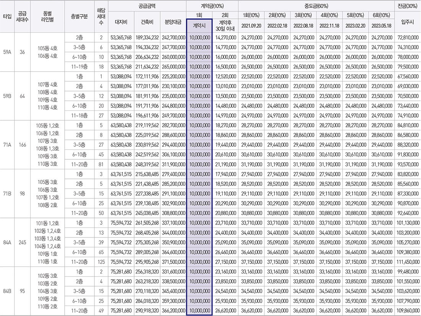Click the 분양대금 column header
421x316 pixels.
[x=173, y=22]
